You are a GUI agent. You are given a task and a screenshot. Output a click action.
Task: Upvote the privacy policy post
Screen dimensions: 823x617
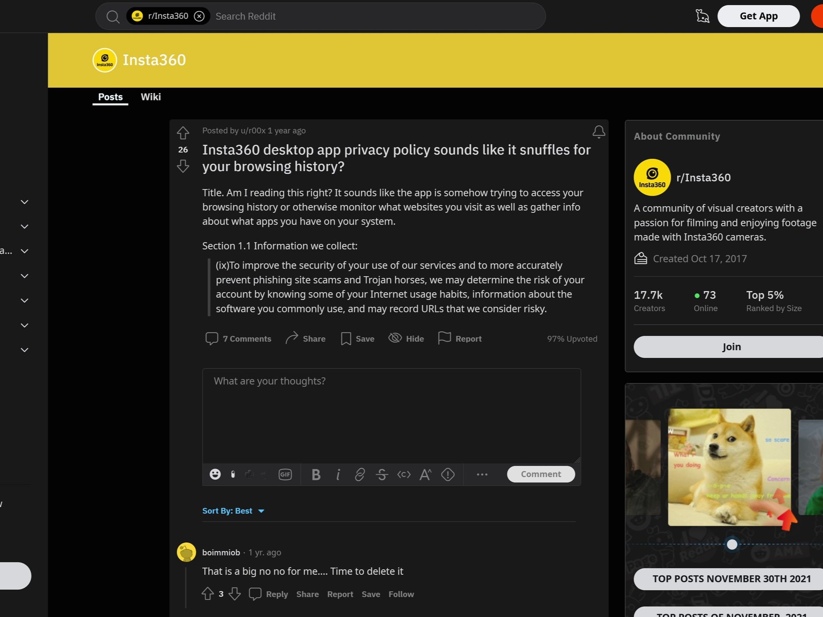183,133
